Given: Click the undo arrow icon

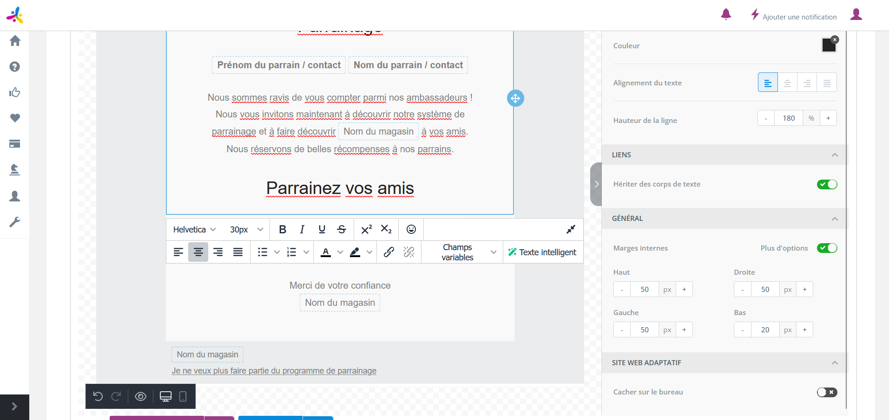Looking at the screenshot, I should pyautogui.click(x=98, y=396).
